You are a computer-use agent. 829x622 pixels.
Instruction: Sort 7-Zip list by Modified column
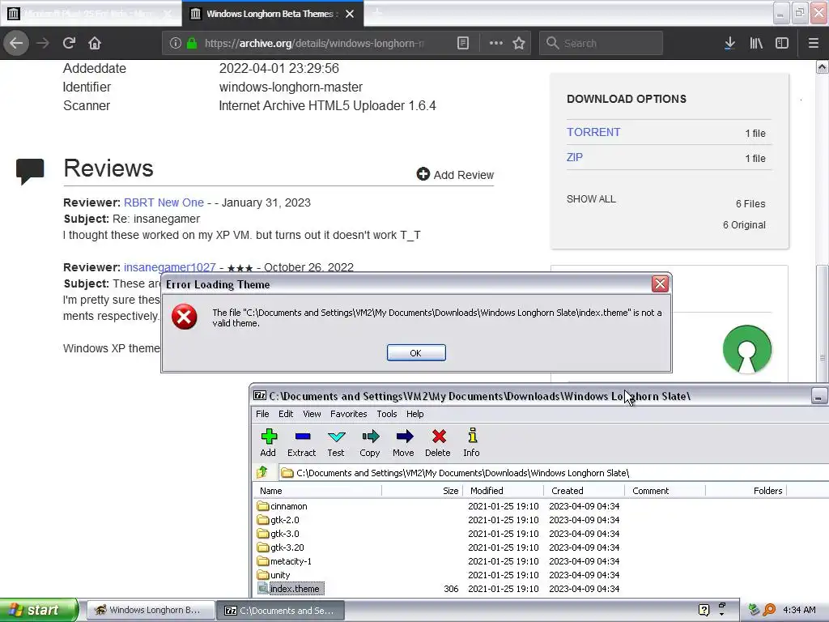(x=504, y=491)
